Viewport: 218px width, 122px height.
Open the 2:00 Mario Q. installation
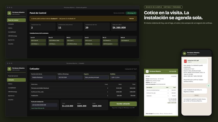(x=92, y=44)
